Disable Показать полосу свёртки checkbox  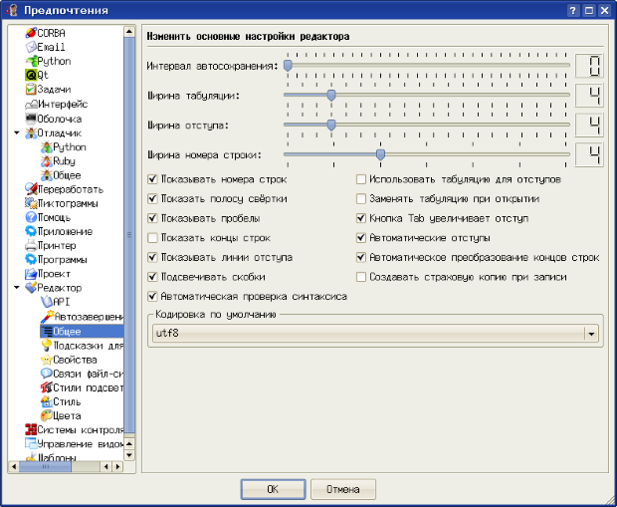coord(152,199)
